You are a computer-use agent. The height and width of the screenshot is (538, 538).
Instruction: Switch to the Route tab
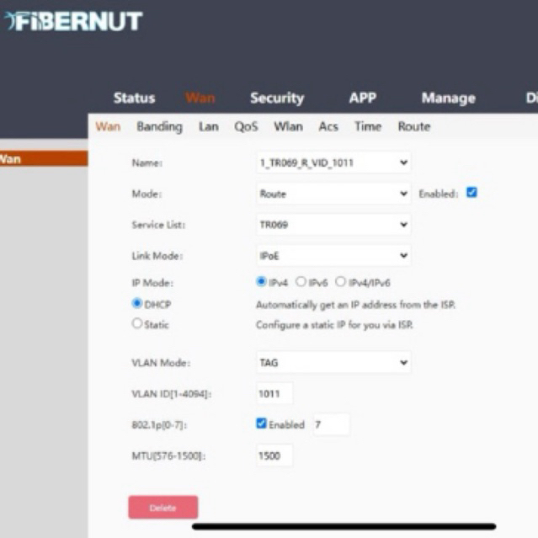pos(413,126)
